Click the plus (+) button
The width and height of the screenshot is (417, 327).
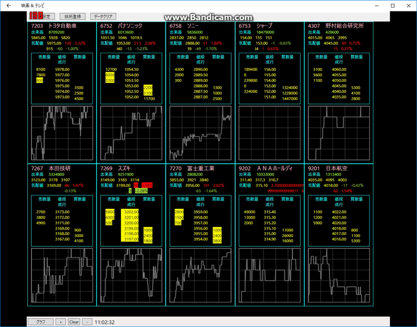tap(60, 322)
